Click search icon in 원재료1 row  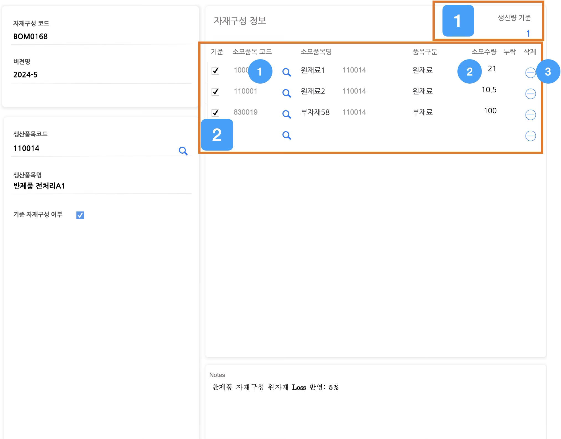tap(287, 73)
